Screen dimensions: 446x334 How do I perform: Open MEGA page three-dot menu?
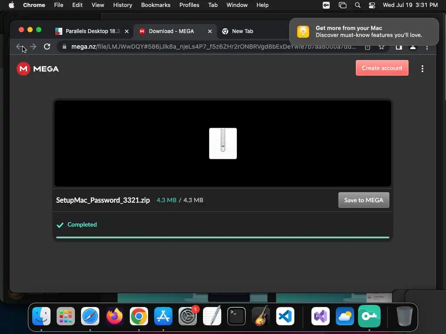(422, 68)
